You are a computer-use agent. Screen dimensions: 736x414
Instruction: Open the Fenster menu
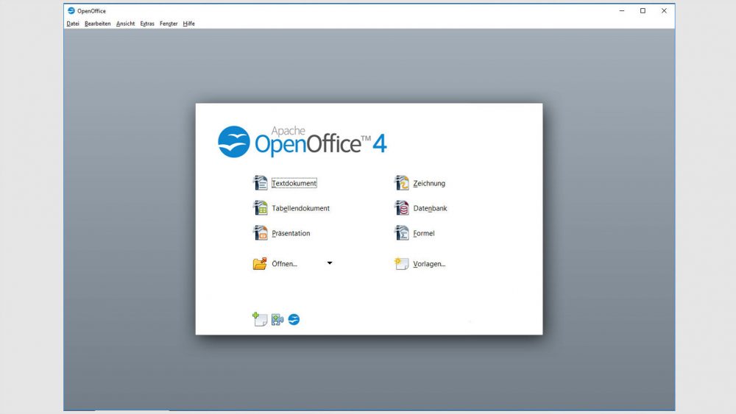(169, 24)
